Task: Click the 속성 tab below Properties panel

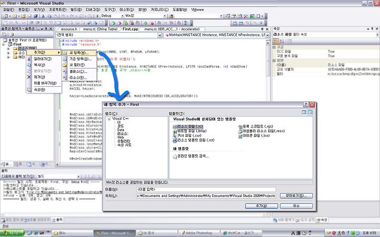Action: (322, 220)
